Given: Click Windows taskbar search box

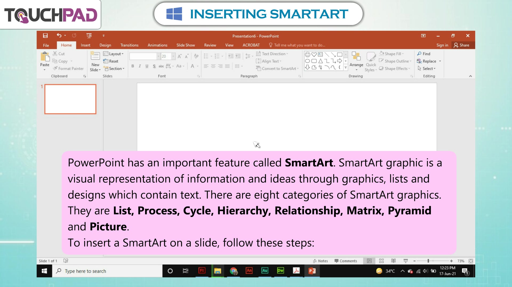Looking at the screenshot, I should click(107, 271).
